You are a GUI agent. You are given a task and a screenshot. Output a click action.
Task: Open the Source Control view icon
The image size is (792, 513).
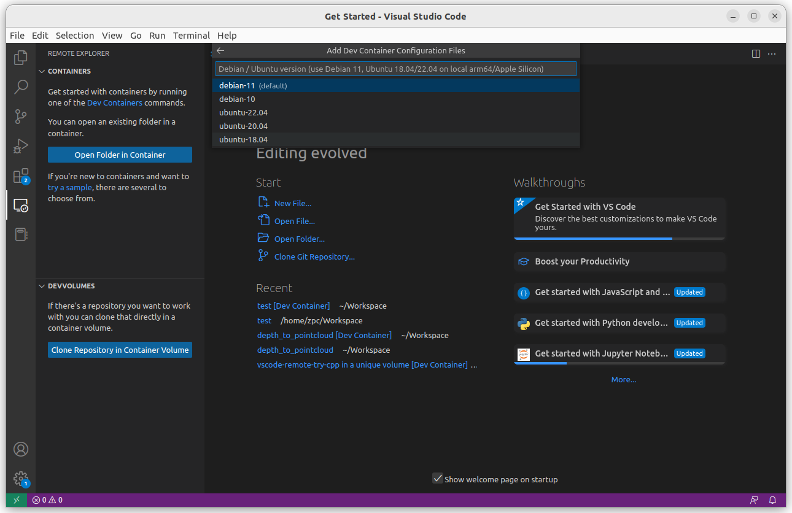click(x=21, y=117)
